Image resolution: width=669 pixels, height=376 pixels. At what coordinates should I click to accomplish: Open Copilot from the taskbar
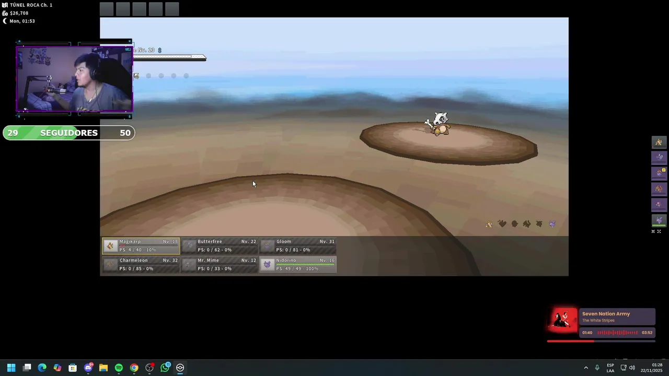pyautogui.click(x=57, y=368)
